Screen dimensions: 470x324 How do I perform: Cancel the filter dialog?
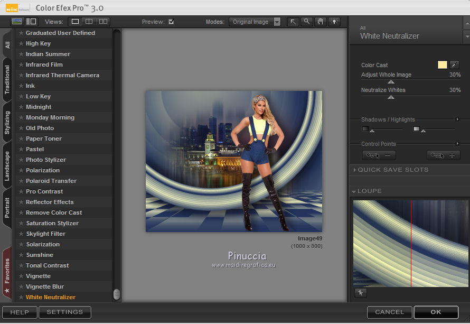click(390, 312)
